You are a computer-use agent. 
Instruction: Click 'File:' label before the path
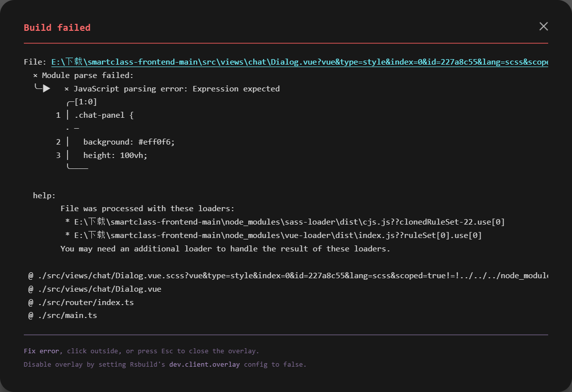(35, 62)
